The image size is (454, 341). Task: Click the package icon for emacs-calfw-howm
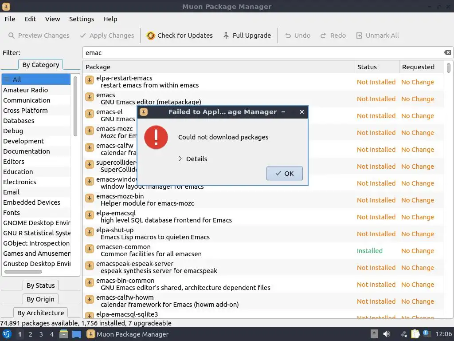[x=90, y=299]
